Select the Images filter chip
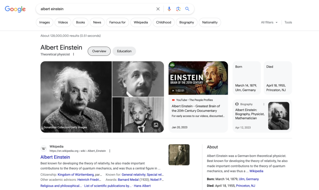Screen dimensions: 319x190 (45, 22)
